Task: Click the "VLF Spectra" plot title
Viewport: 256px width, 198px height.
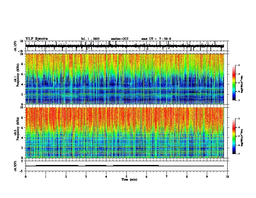Action: pos(37,39)
